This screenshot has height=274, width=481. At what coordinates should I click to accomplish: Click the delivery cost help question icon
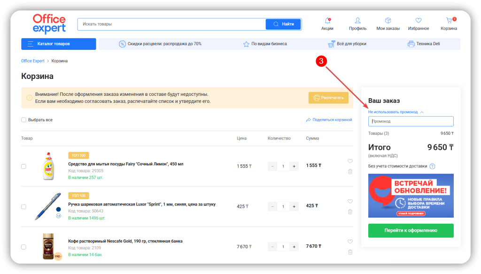pos(432,166)
